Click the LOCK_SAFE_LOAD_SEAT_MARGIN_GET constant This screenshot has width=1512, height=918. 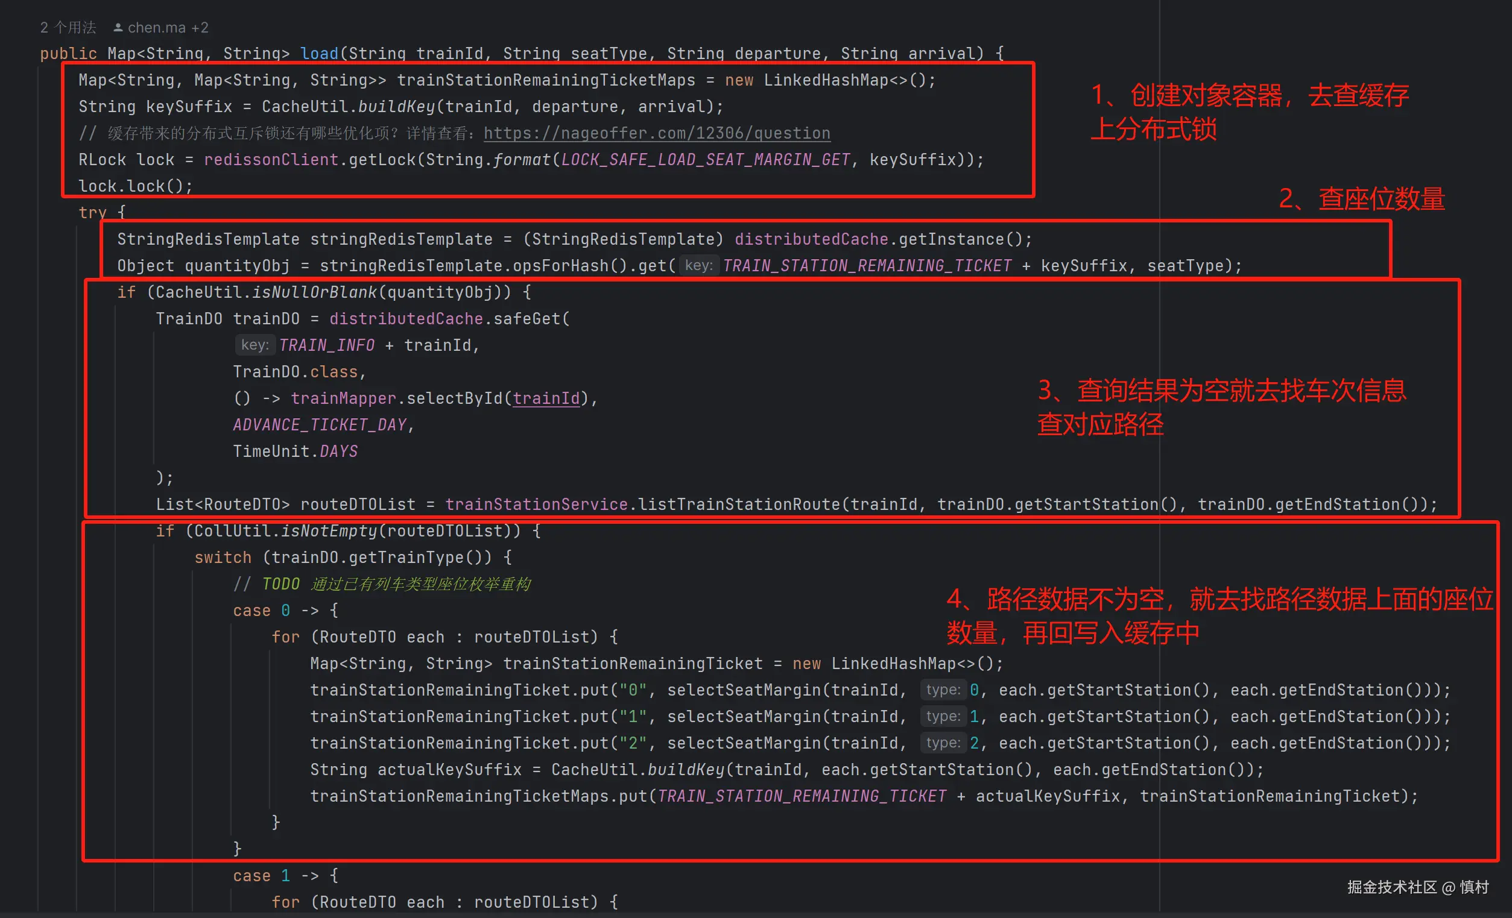[x=705, y=160]
